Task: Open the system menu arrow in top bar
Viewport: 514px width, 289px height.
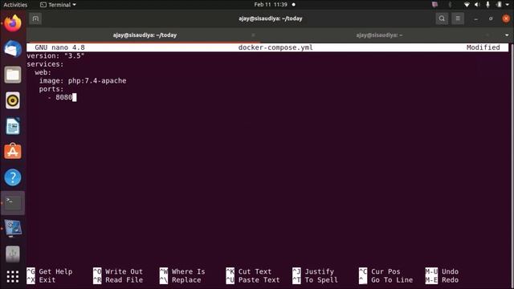Action: 507,5
